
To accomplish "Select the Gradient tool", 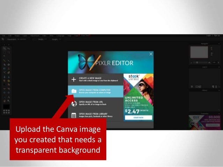I will click(5, 69).
